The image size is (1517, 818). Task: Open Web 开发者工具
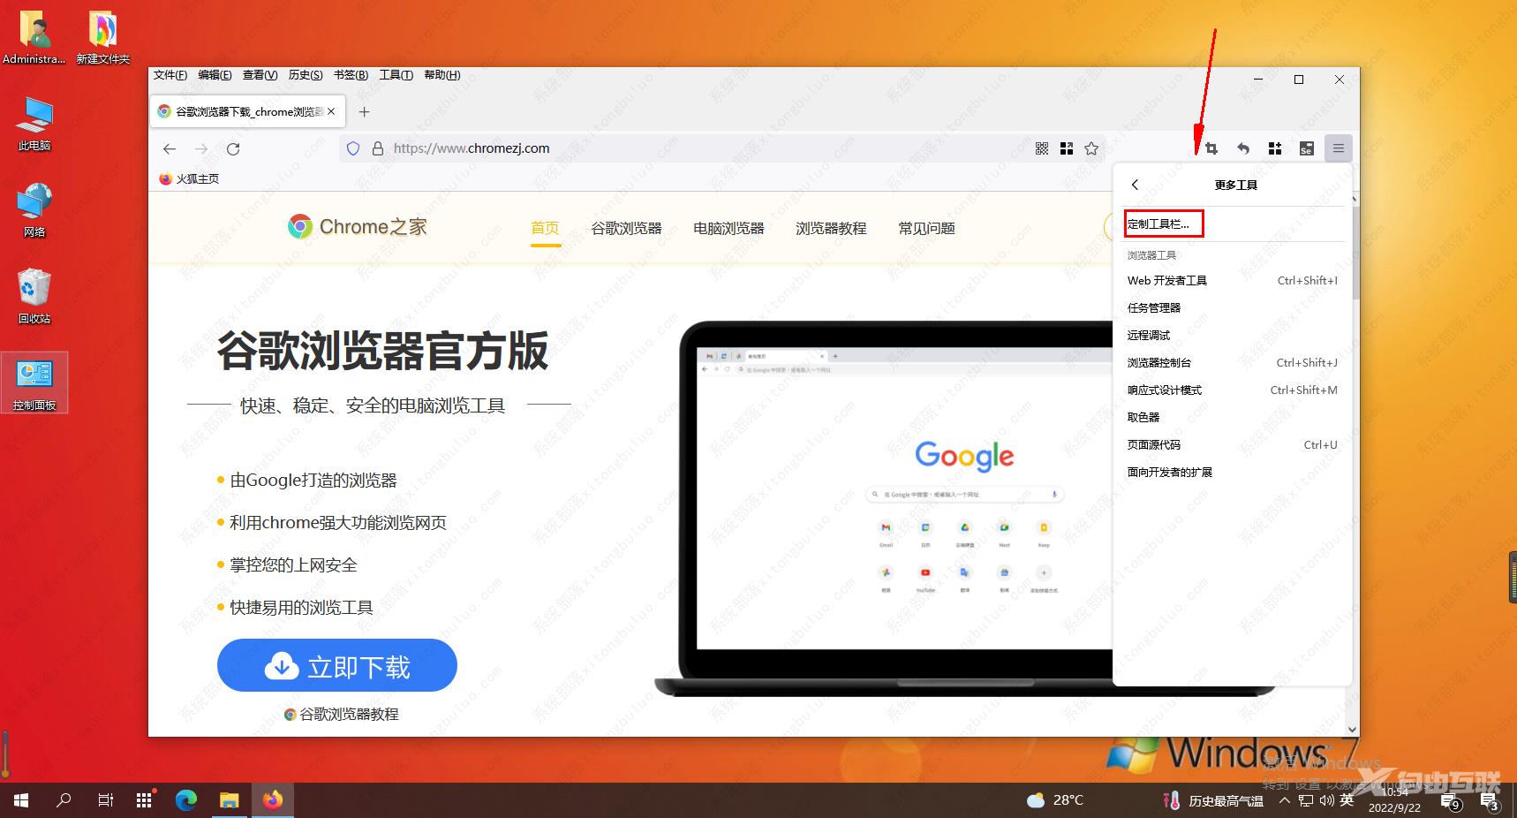1232,280
